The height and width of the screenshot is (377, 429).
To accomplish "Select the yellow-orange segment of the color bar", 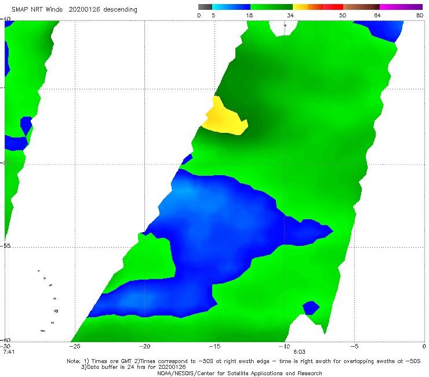I will [308, 7].
